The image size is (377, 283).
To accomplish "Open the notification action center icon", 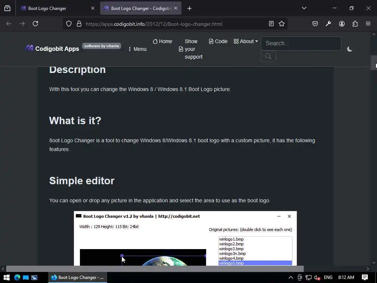I will [x=365, y=277].
